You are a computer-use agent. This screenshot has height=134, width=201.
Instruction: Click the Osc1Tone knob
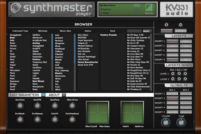(x=20, y=106)
